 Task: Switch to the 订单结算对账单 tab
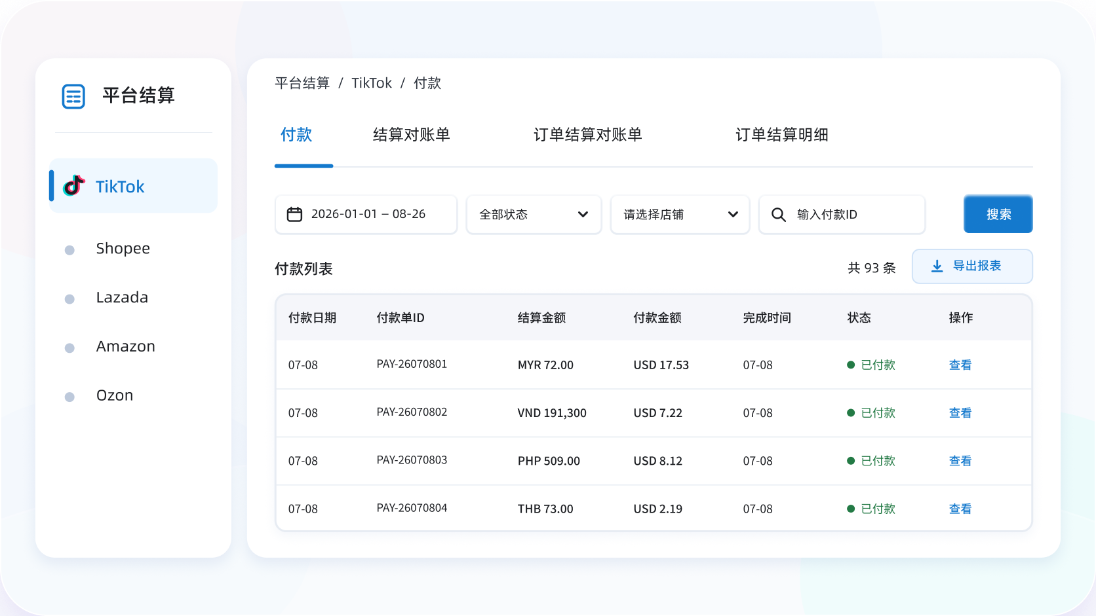pyautogui.click(x=587, y=135)
